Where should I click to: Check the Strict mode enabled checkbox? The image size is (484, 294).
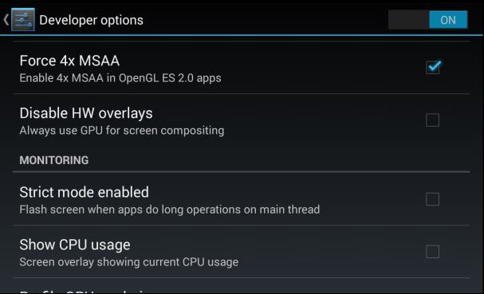tap(432, 199)
